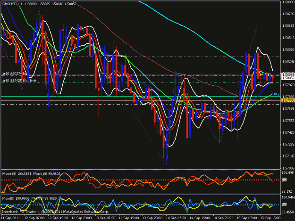This screenshot has width=295, height=221.
Task: Click the Mom(14) 100.3161 indicator label
Action: (x=17, y=174)
